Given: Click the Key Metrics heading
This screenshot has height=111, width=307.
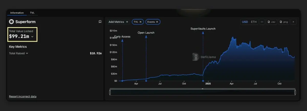Looking at the screenshot, I should pos(18,47).
